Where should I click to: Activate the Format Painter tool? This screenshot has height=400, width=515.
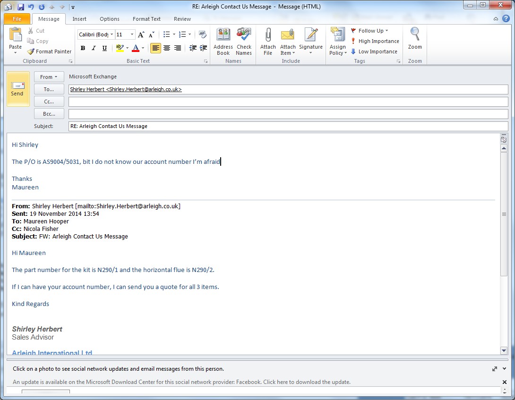[x=49, y=51]
